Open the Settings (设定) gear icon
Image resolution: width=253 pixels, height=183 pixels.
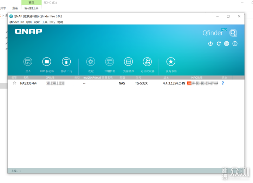(x=91, y=62)
